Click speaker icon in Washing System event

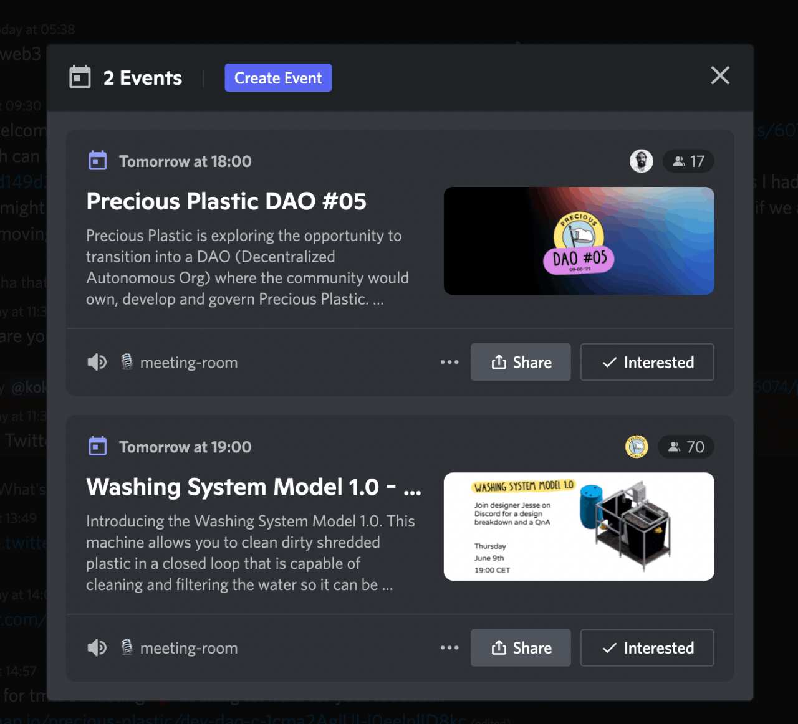pyautogui.click(x=97, y=647)
